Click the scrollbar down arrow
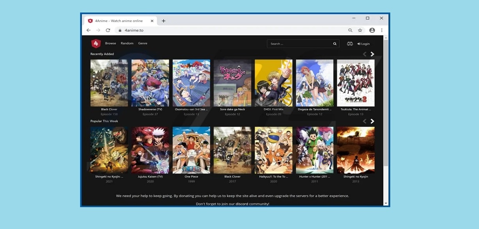 386,203
